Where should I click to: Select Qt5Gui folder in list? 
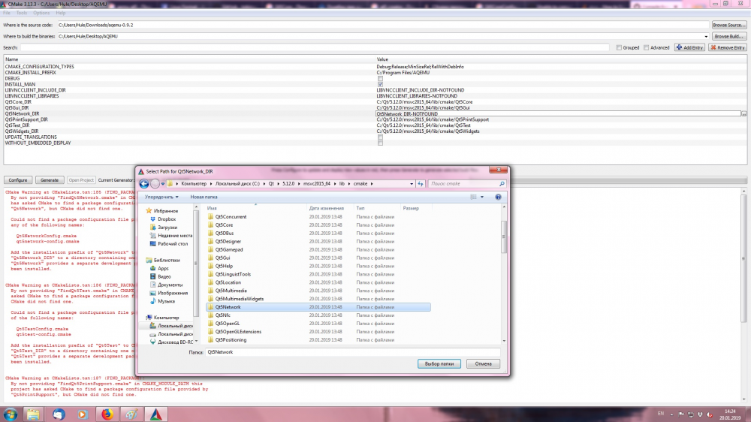tap(222, 258)
